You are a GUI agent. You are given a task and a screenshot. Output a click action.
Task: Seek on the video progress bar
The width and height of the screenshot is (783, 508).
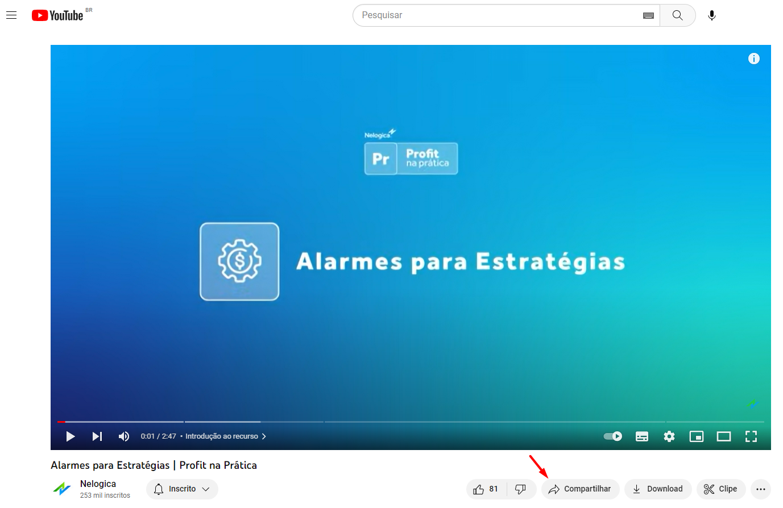coord(411,422)
